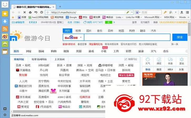Expand Microsoft 网站 bookmark folder
The width and height of the screenshot is (191, 118).
click(x=153, y=17)
